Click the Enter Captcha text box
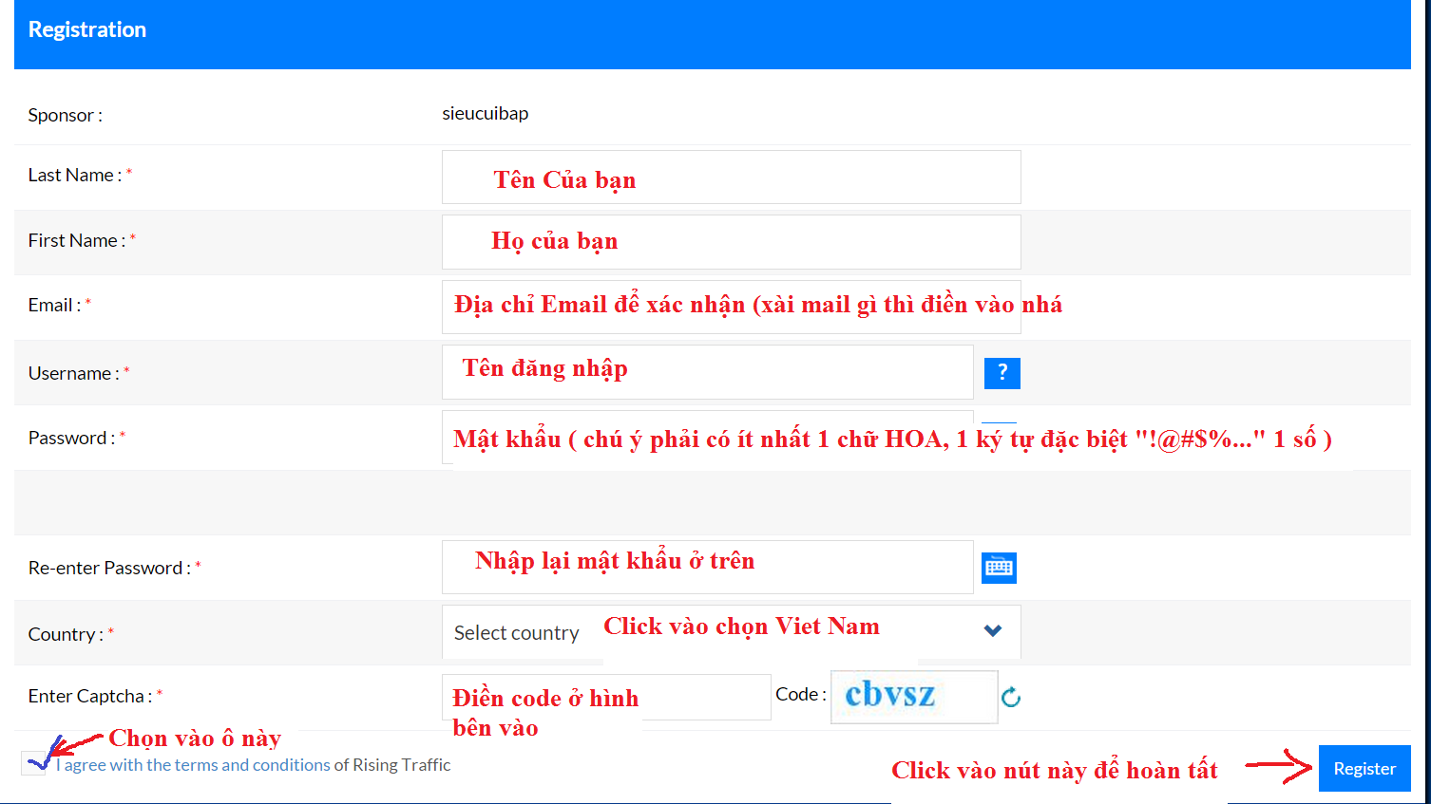The height and width of the screenshot is (804, 1431). click(606, 697)
